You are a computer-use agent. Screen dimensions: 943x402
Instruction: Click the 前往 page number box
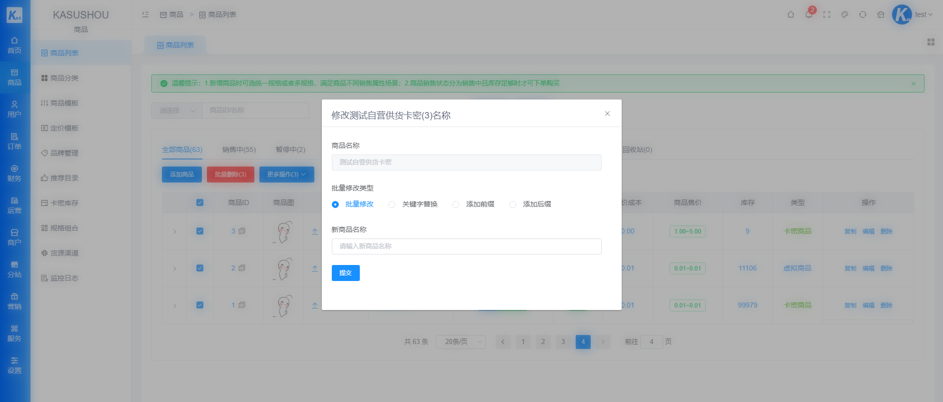[652, 341]
